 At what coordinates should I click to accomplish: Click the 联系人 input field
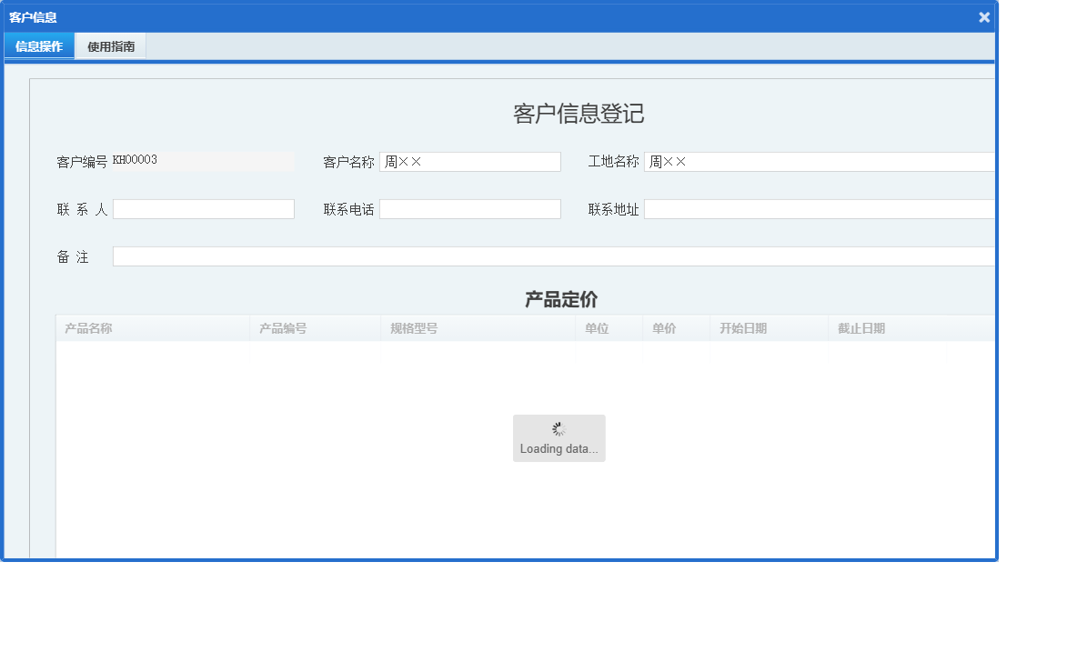204,208
